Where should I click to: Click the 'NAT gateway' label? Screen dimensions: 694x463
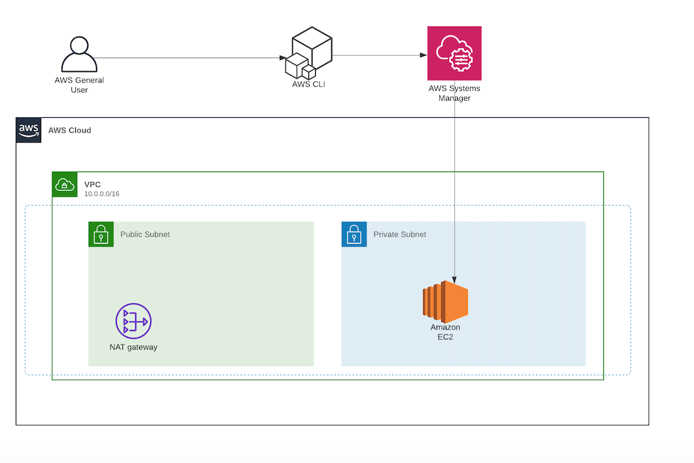tap(134, 347)
